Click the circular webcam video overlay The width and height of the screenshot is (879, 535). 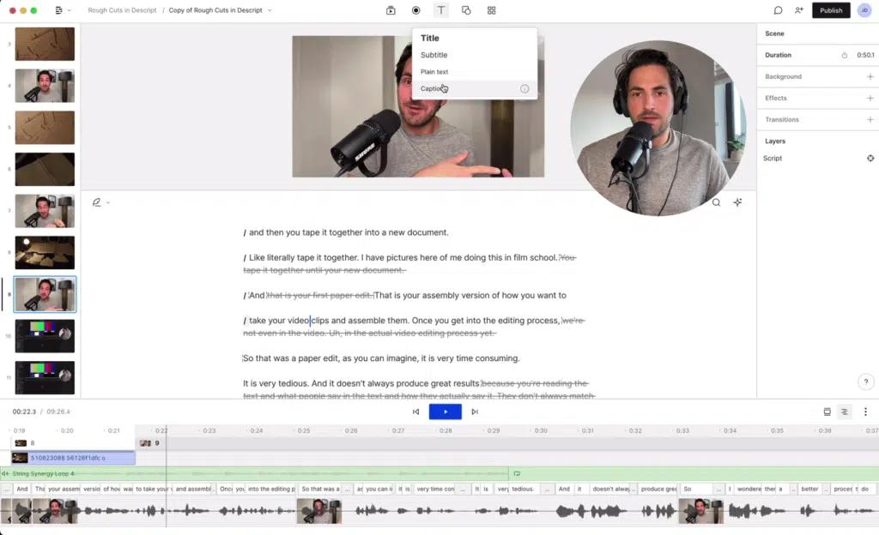tap(658, 128)
